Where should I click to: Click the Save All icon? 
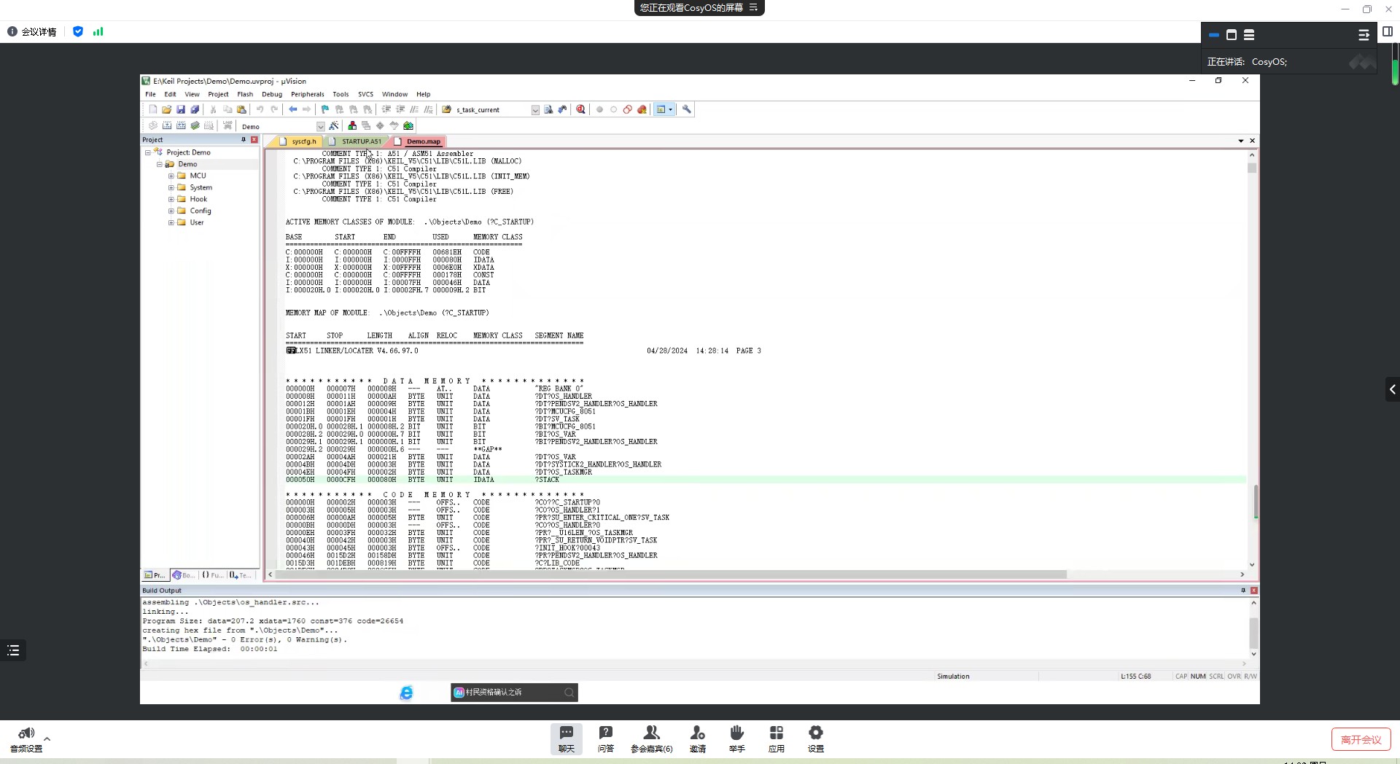tap(195, 109)
